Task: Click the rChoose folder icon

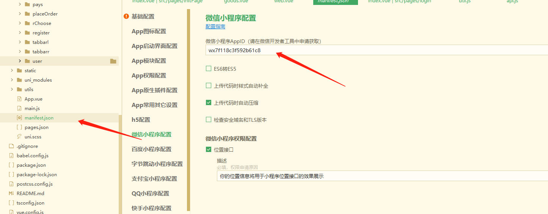Action: [27, 23]
